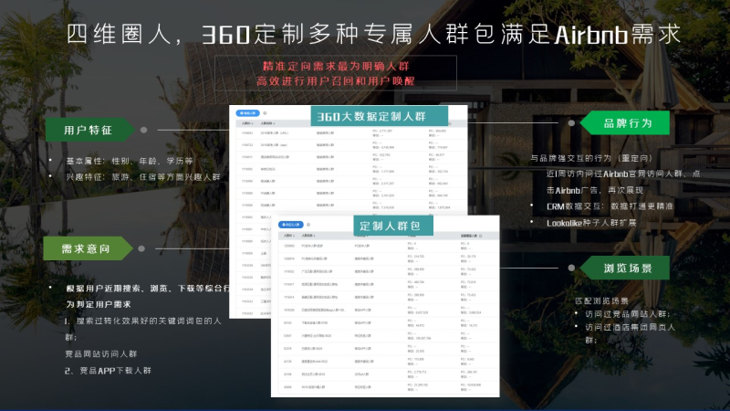Screen dimensions: 730x411
Task: Select the green 用户特征 label
Action: [89, 130]
